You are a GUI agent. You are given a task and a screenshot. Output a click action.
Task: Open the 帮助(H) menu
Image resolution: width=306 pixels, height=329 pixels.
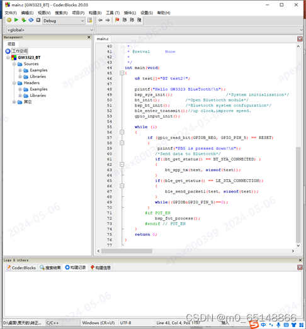(164, 13)
